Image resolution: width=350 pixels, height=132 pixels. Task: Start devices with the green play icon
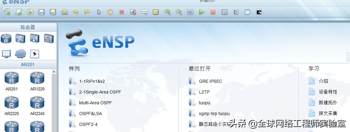(201, 12)
